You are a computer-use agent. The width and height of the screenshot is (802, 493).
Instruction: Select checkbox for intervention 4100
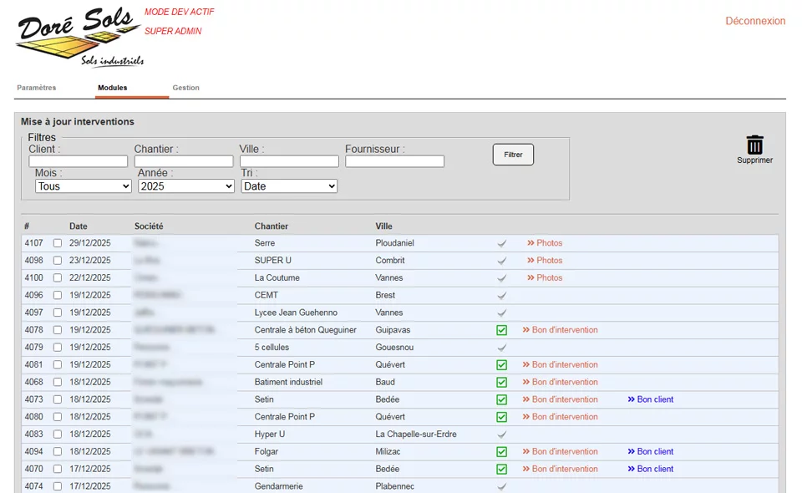pos(58,278)
